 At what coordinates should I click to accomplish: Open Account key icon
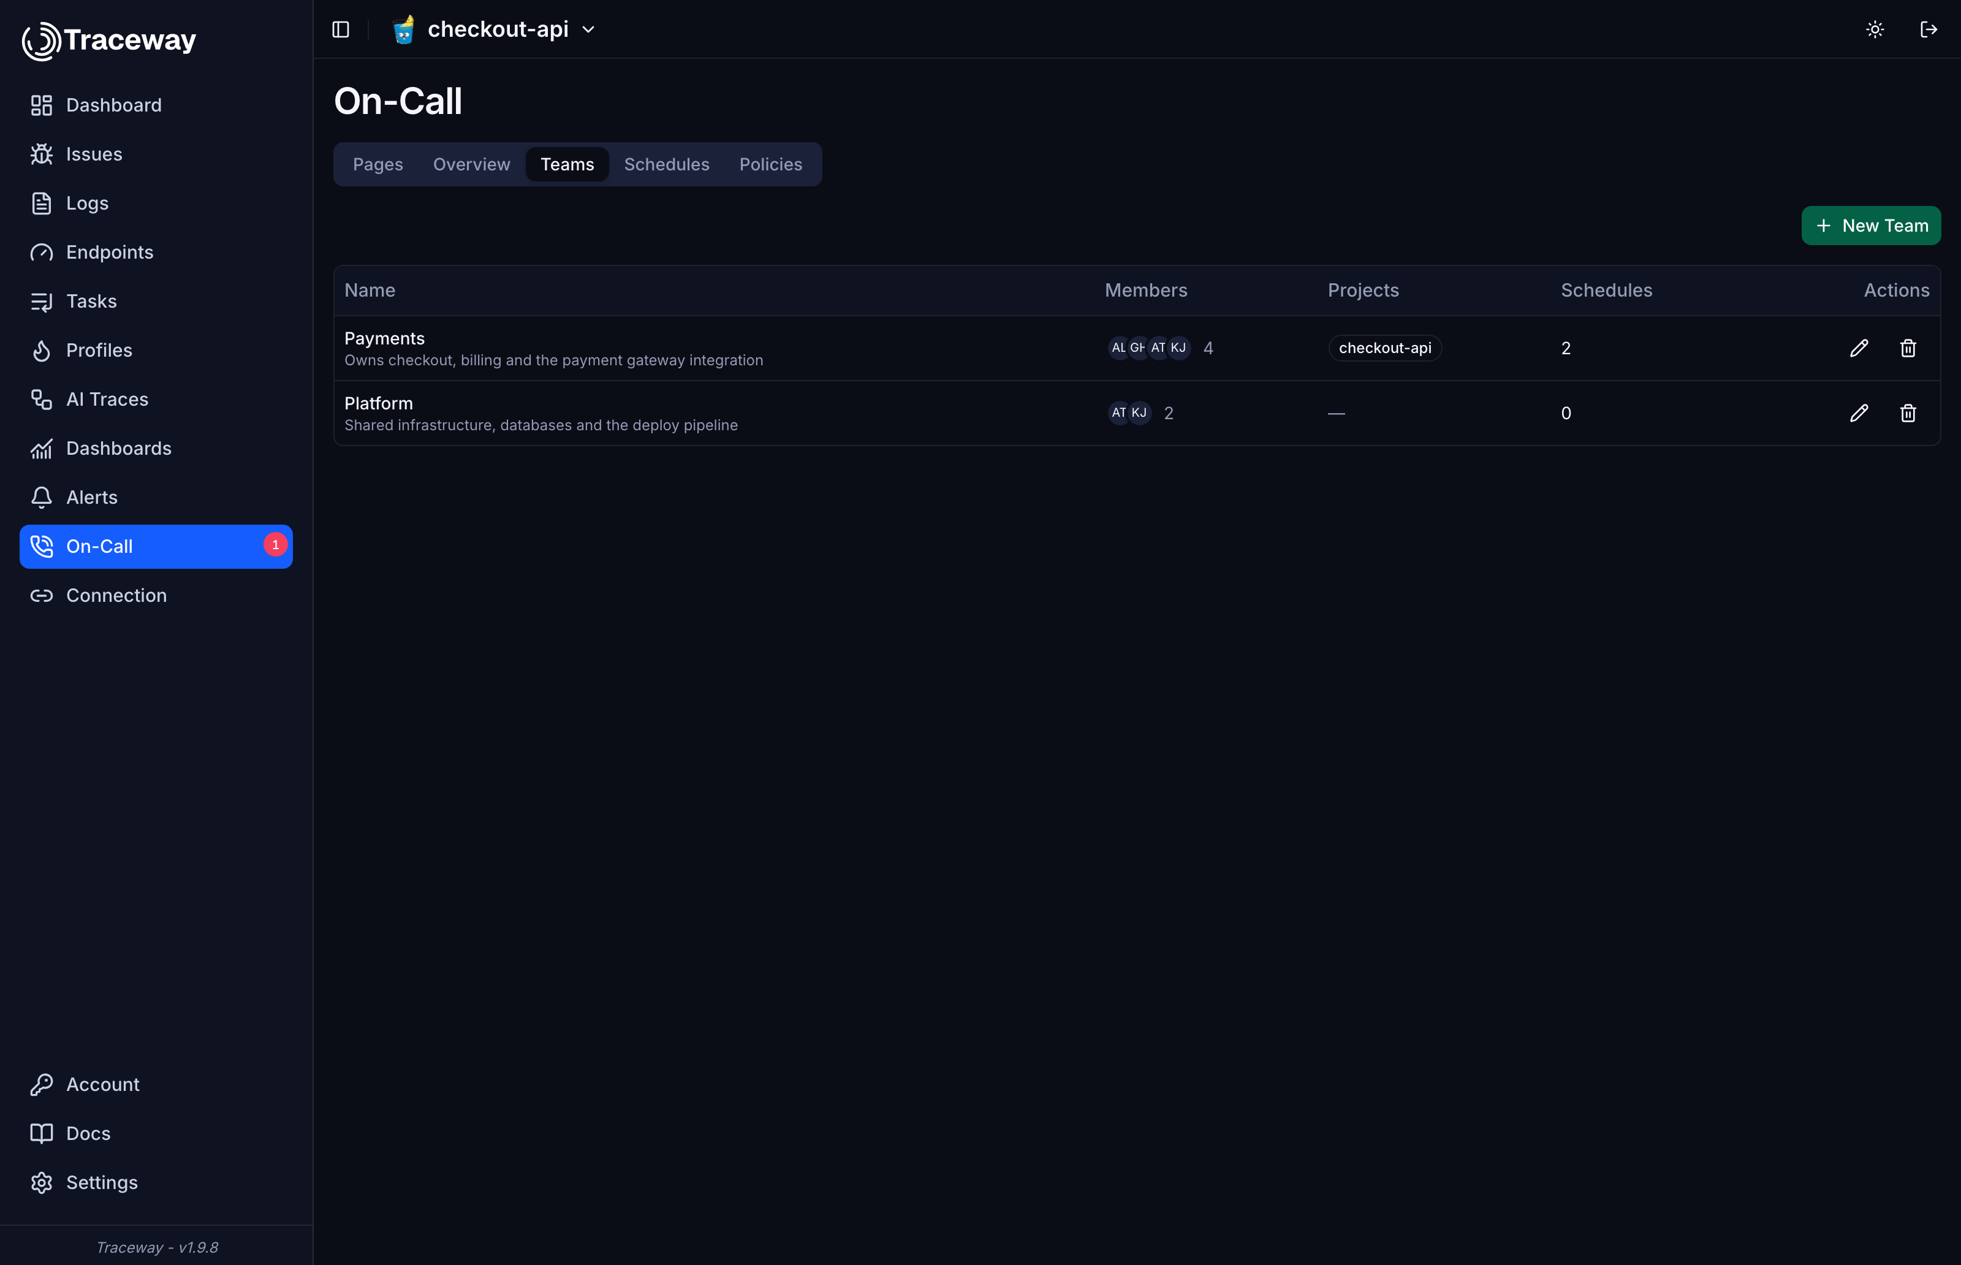[41, 1084]
